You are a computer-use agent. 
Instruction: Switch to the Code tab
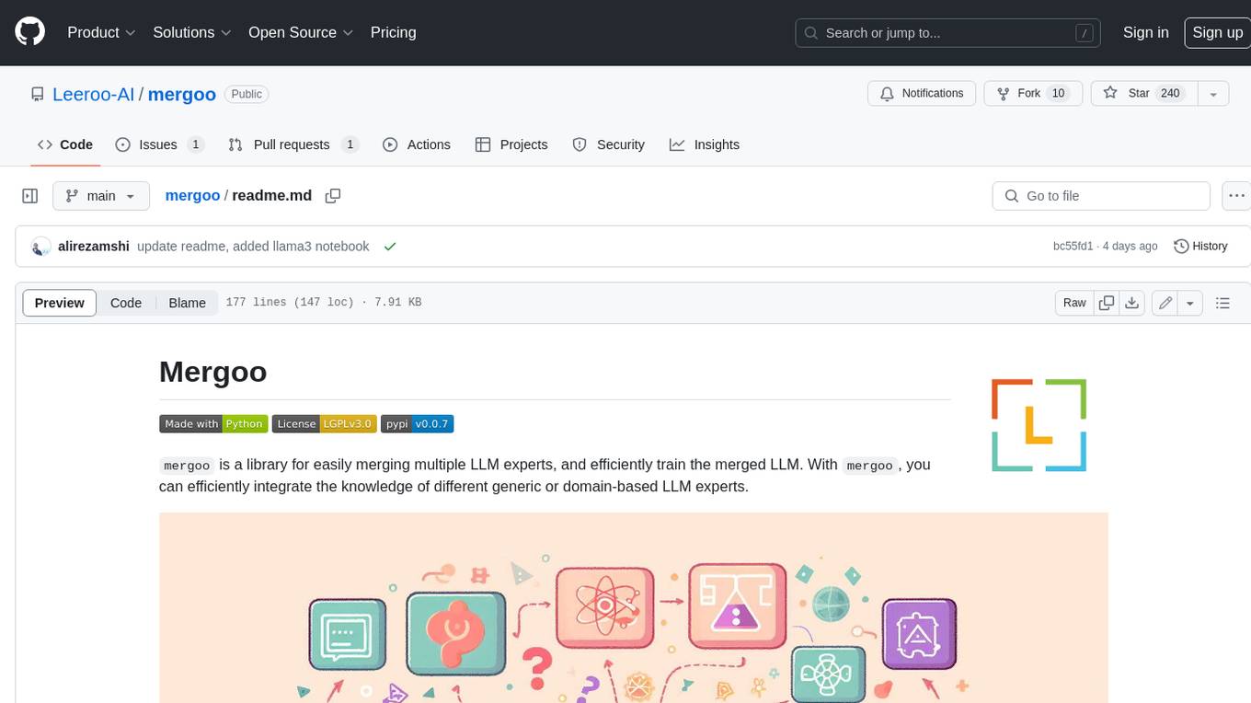coord(65,144)
